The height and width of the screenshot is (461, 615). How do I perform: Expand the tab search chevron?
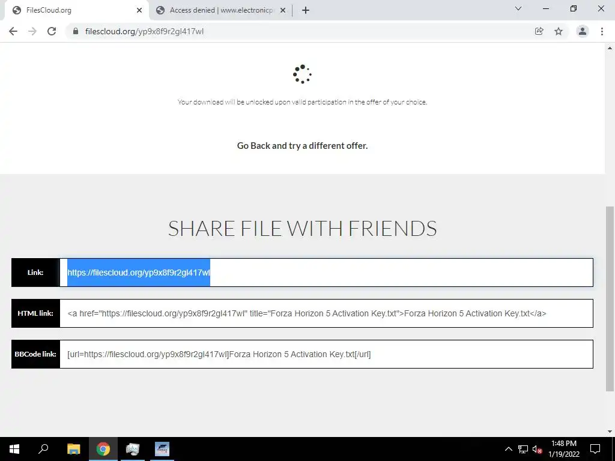[518, 8]
